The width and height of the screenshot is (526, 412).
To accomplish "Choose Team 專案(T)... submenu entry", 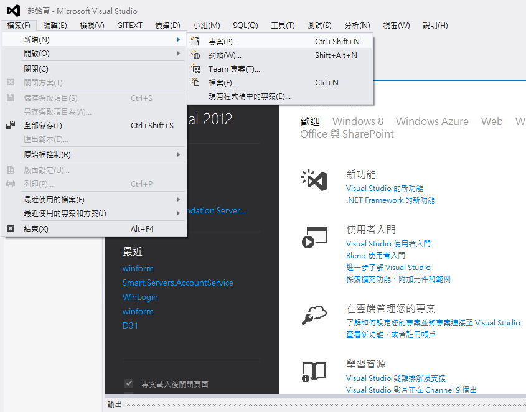I will click(x=279, y=69).
